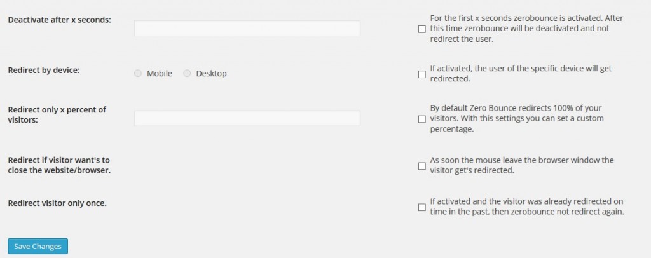
Task: Click the 'Deactivate after x seconds:' label
Action: pos(59,20)
